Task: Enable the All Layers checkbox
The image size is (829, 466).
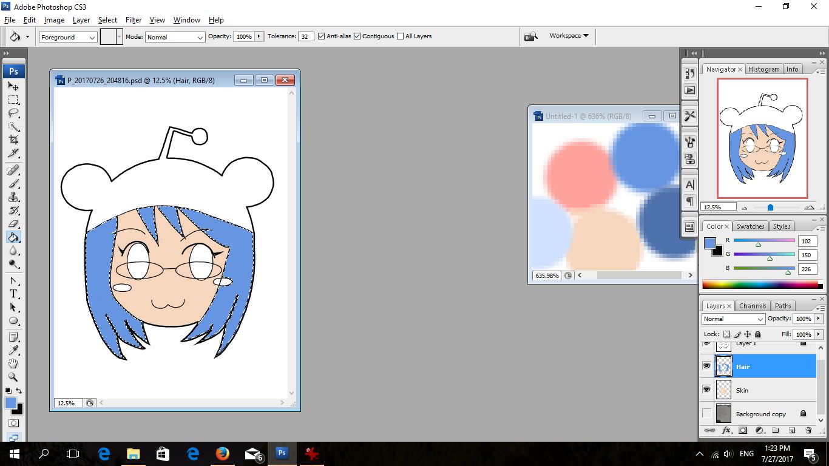Action: coord(400,36)
